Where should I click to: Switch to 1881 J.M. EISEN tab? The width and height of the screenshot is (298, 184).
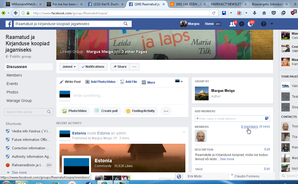(188, 4)
